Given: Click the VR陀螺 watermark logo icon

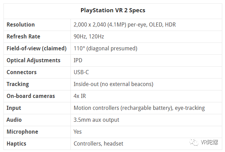Looking at the screenshot, I should pyautogui.click(x=194, y=142).
